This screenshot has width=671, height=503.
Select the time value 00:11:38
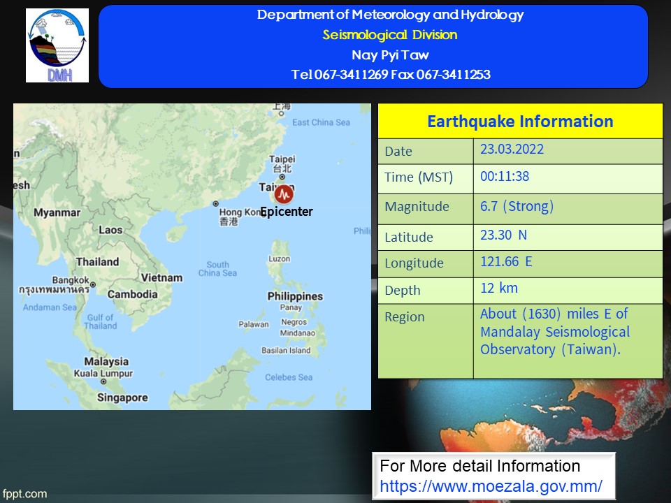click(505, 176)
